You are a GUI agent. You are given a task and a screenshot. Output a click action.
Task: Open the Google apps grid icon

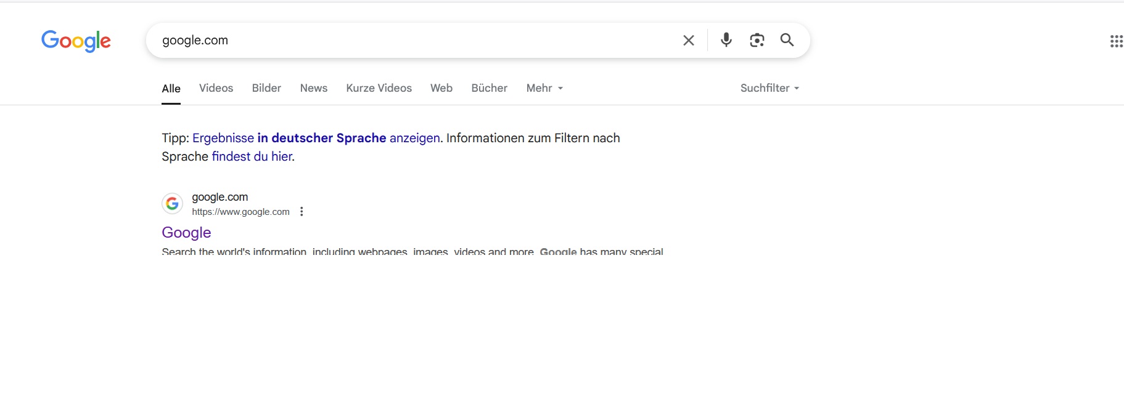click(x=1116, y=41)
